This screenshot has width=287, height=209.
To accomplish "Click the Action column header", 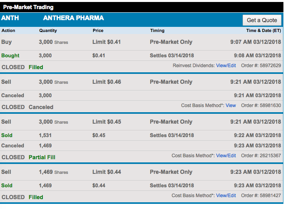I will pyautogui.click(x=8, y=30).
